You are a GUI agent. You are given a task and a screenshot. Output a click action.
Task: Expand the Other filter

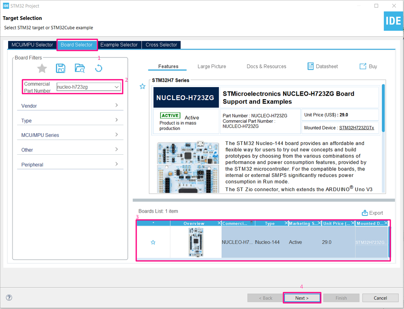pyautogui.click(x=70, y=149)
